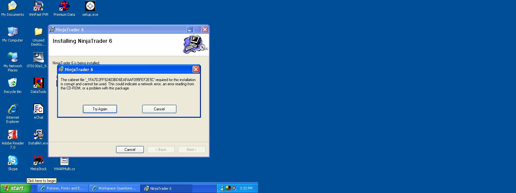Viewport: 516px width, 193px height.
Task: Click Cancel in the installer wizard window
Action: 130,150
